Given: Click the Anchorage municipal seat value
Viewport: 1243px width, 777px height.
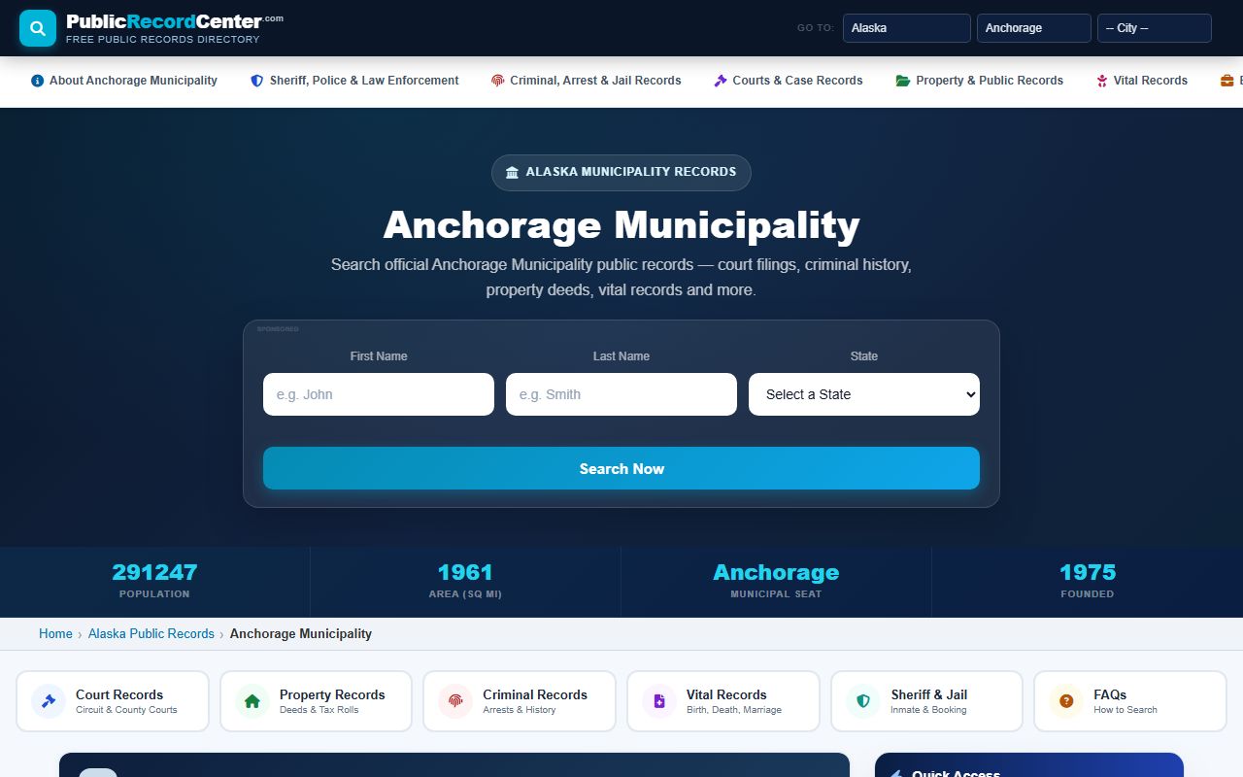Looking at the screenshot, I should (776, 572).
